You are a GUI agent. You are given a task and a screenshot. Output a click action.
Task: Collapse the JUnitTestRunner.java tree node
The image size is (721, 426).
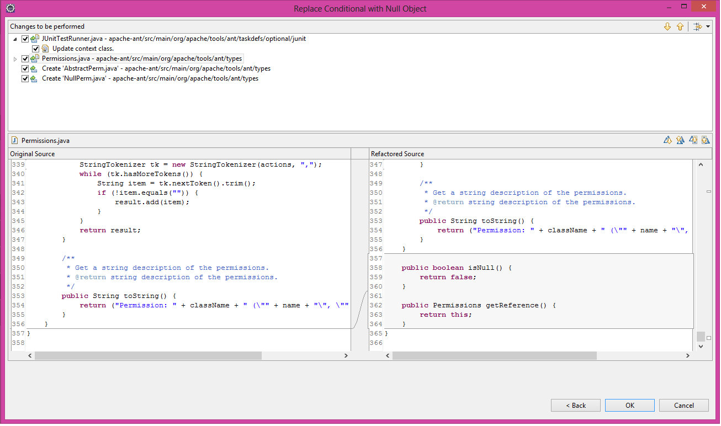click(x=15, y=39)
